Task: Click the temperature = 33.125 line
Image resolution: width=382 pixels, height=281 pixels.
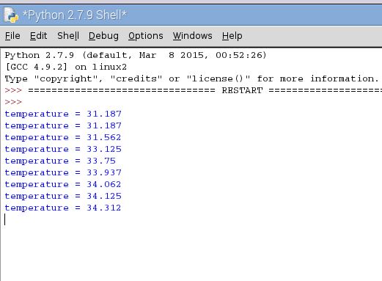Action: pos(63,149)
